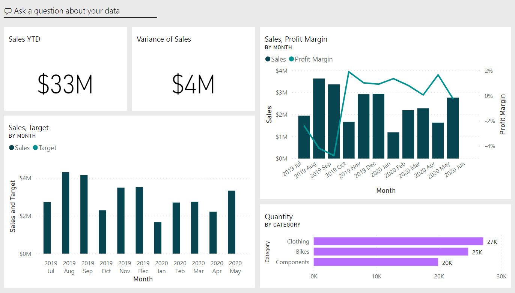515x293 pixels.
Task: Select the 2019 Dec bar in Sales, Target chart
Action: click(139, 220)
